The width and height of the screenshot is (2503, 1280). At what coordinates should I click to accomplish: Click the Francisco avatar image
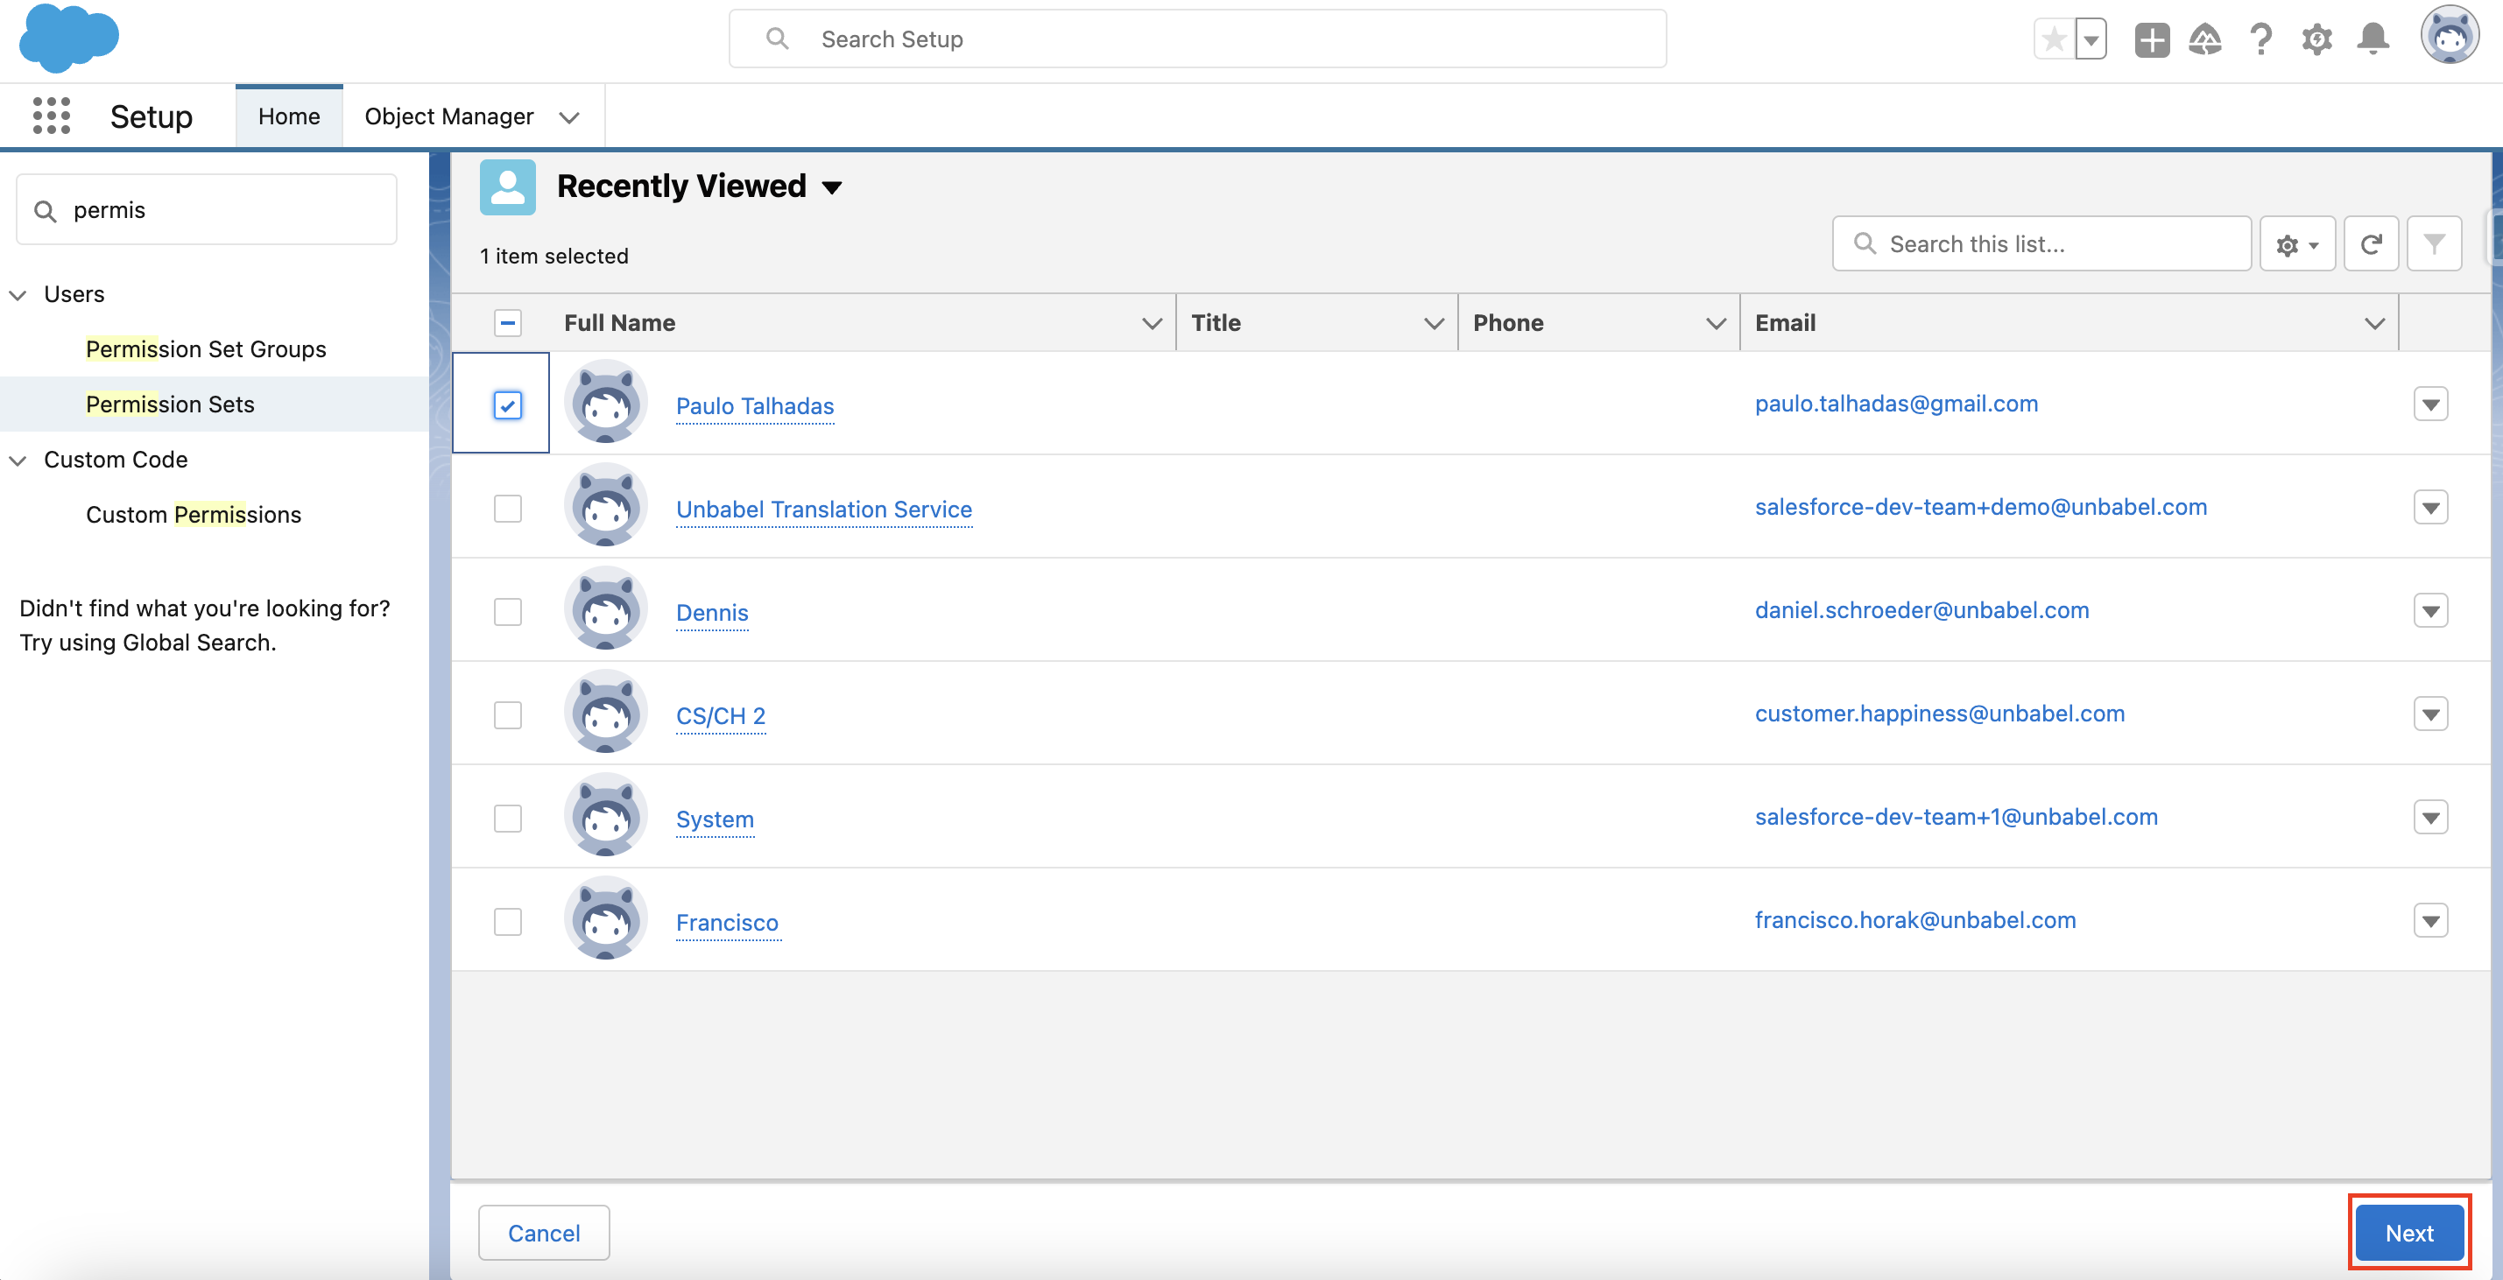(x=605, y=918)
